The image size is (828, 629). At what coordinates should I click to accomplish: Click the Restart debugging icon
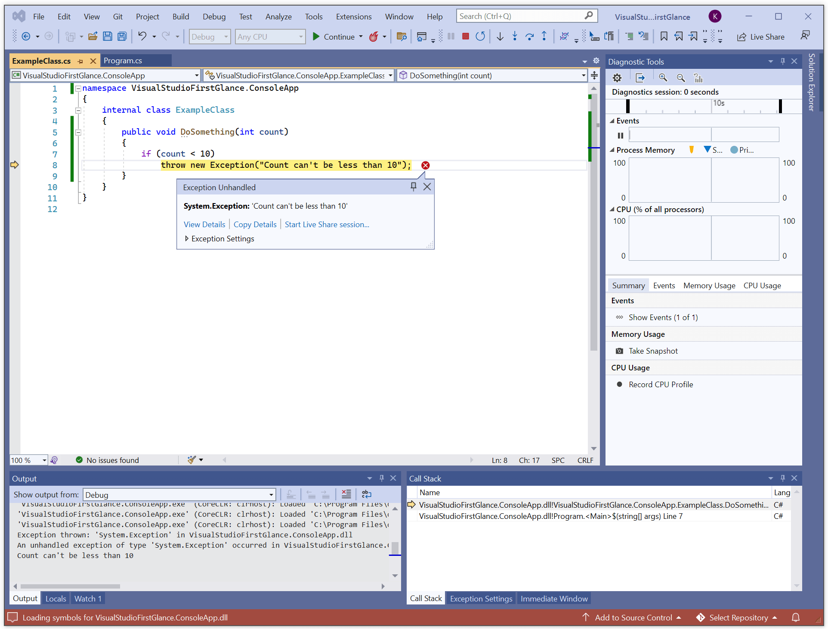coord(480,37)
